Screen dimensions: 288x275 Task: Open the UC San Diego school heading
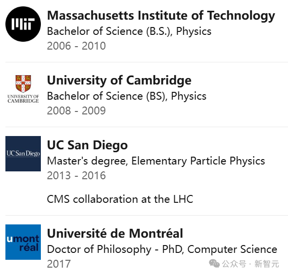point(87,145)
